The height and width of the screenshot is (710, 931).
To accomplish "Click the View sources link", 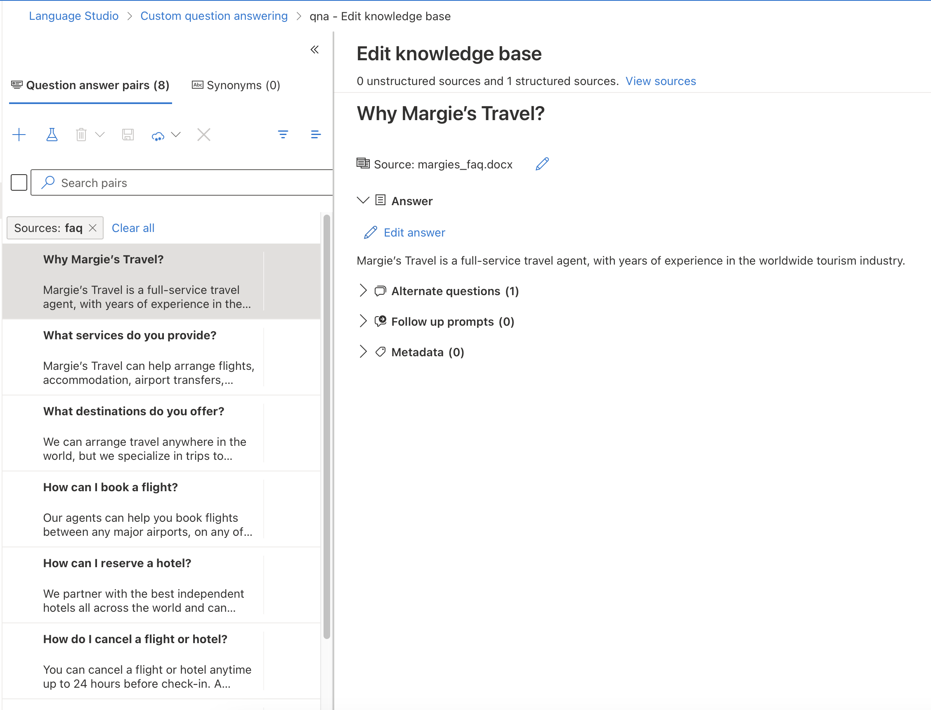I will point(660,81).
